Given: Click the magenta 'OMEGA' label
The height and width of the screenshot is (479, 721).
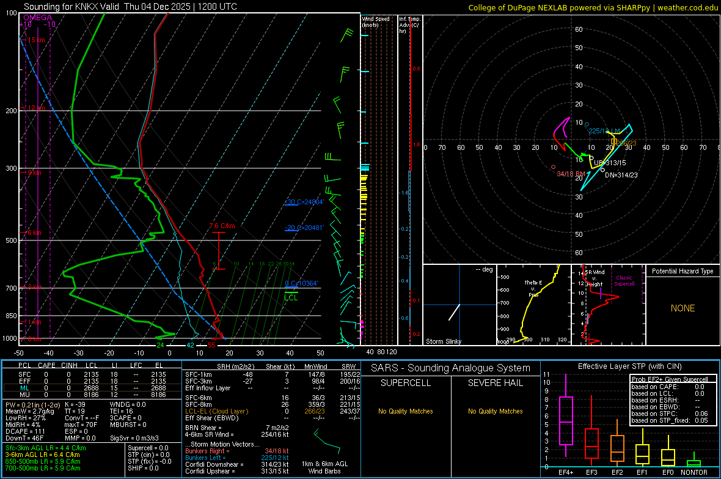Looking at the screenshot, I should pos(37,18).
